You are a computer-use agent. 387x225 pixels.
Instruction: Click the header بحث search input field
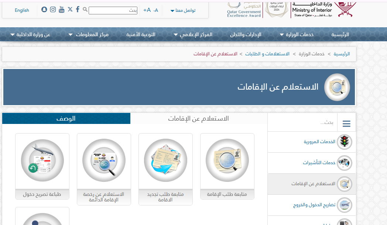(113, 10)
